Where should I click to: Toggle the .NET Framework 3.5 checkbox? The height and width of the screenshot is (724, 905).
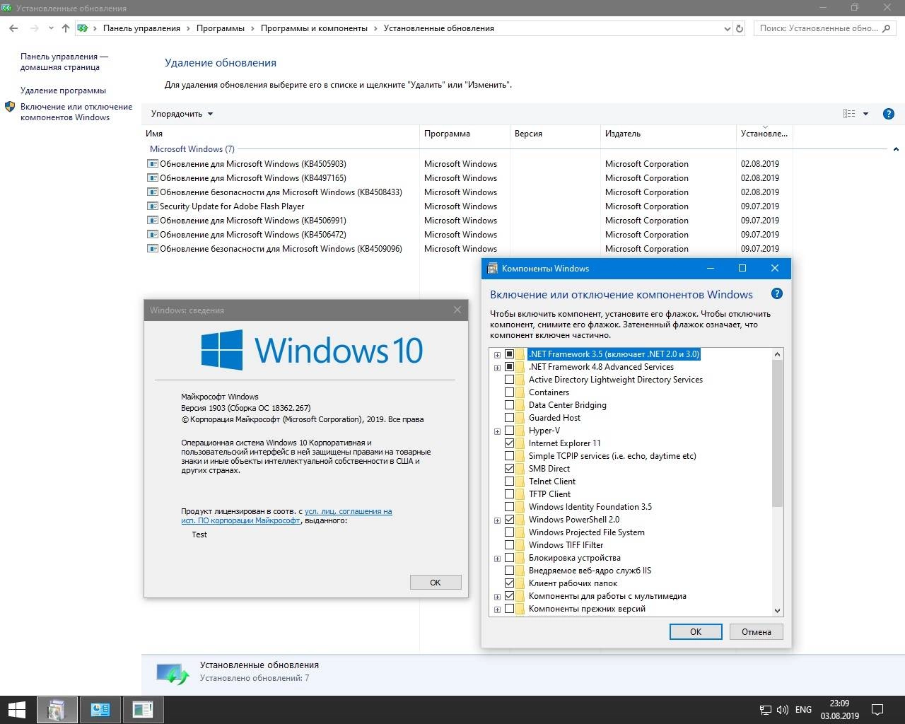(x=509, y=354)
